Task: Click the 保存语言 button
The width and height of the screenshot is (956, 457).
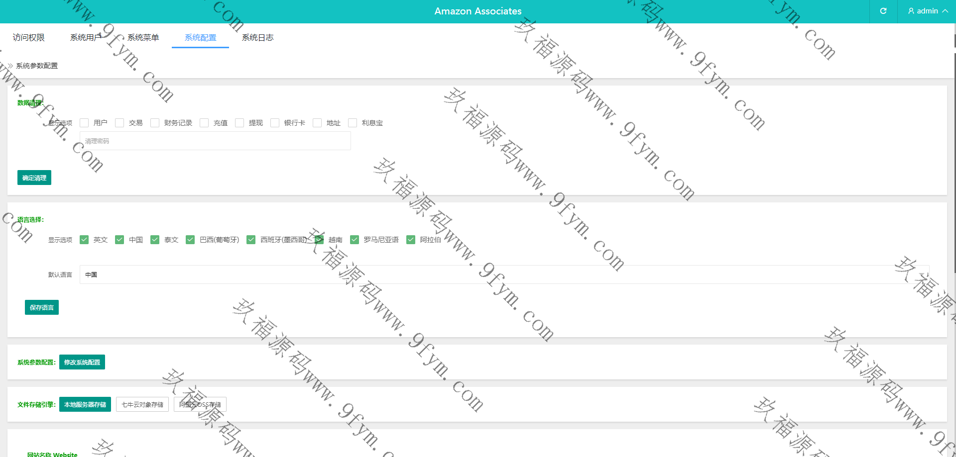Action: point(42,307)
